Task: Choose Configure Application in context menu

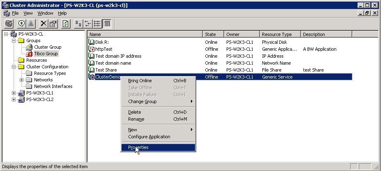Action: [x=158, y=137]
